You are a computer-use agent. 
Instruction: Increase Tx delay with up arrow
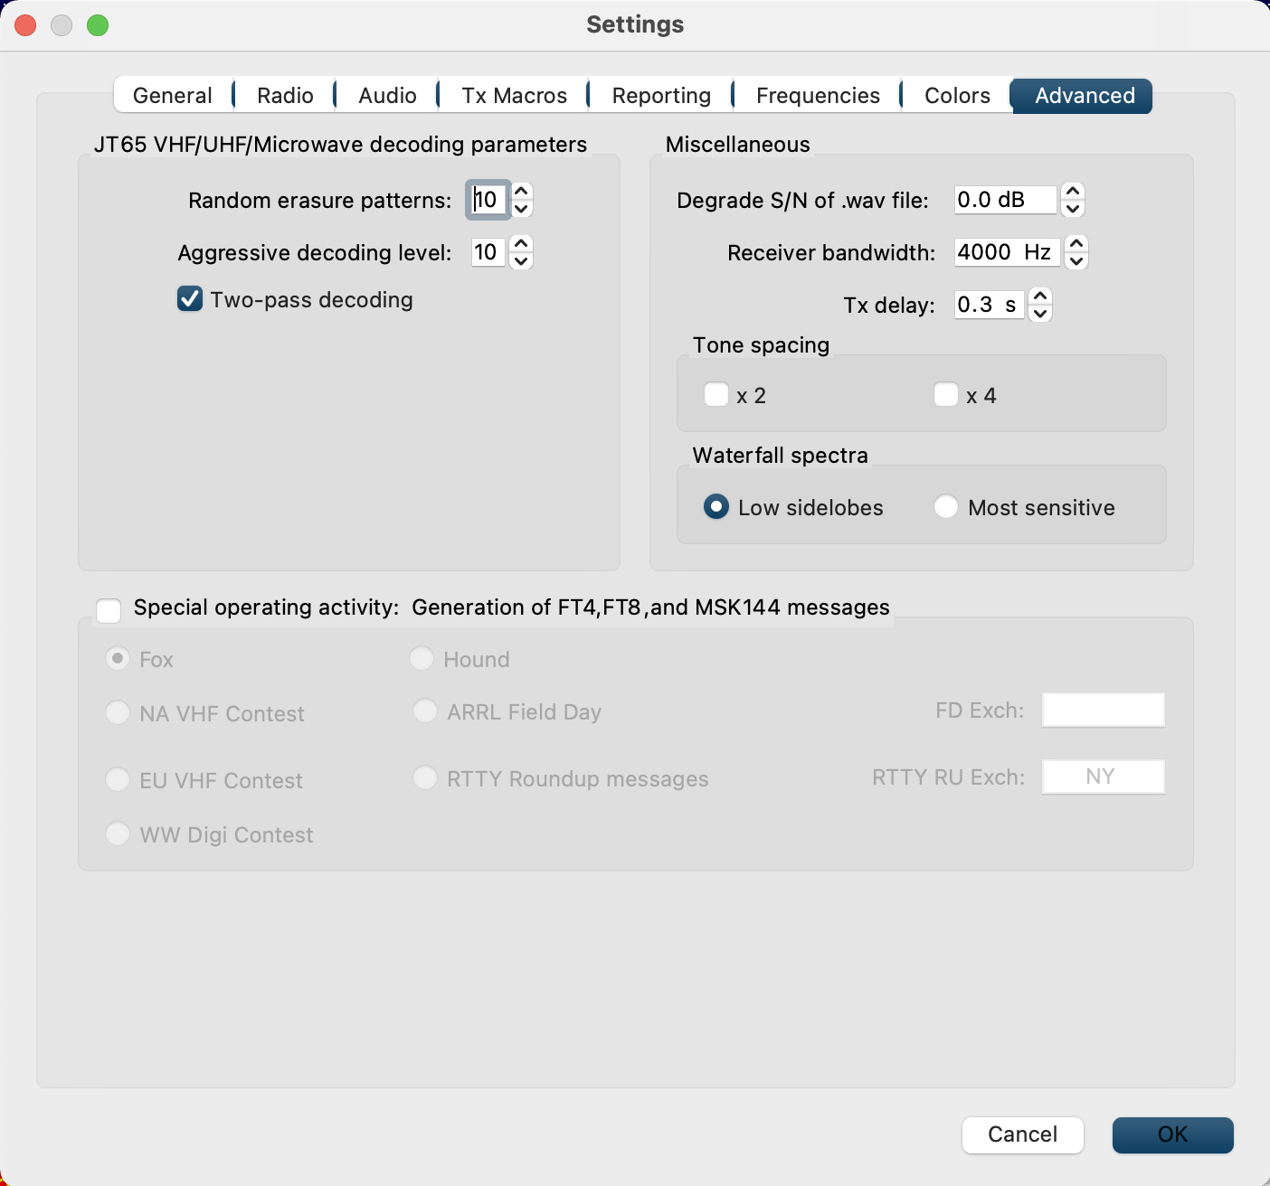(1040, 296)
